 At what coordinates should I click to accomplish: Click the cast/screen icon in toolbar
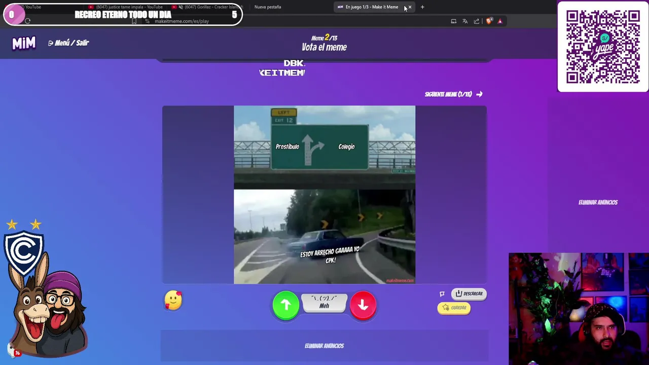point(454,21)
